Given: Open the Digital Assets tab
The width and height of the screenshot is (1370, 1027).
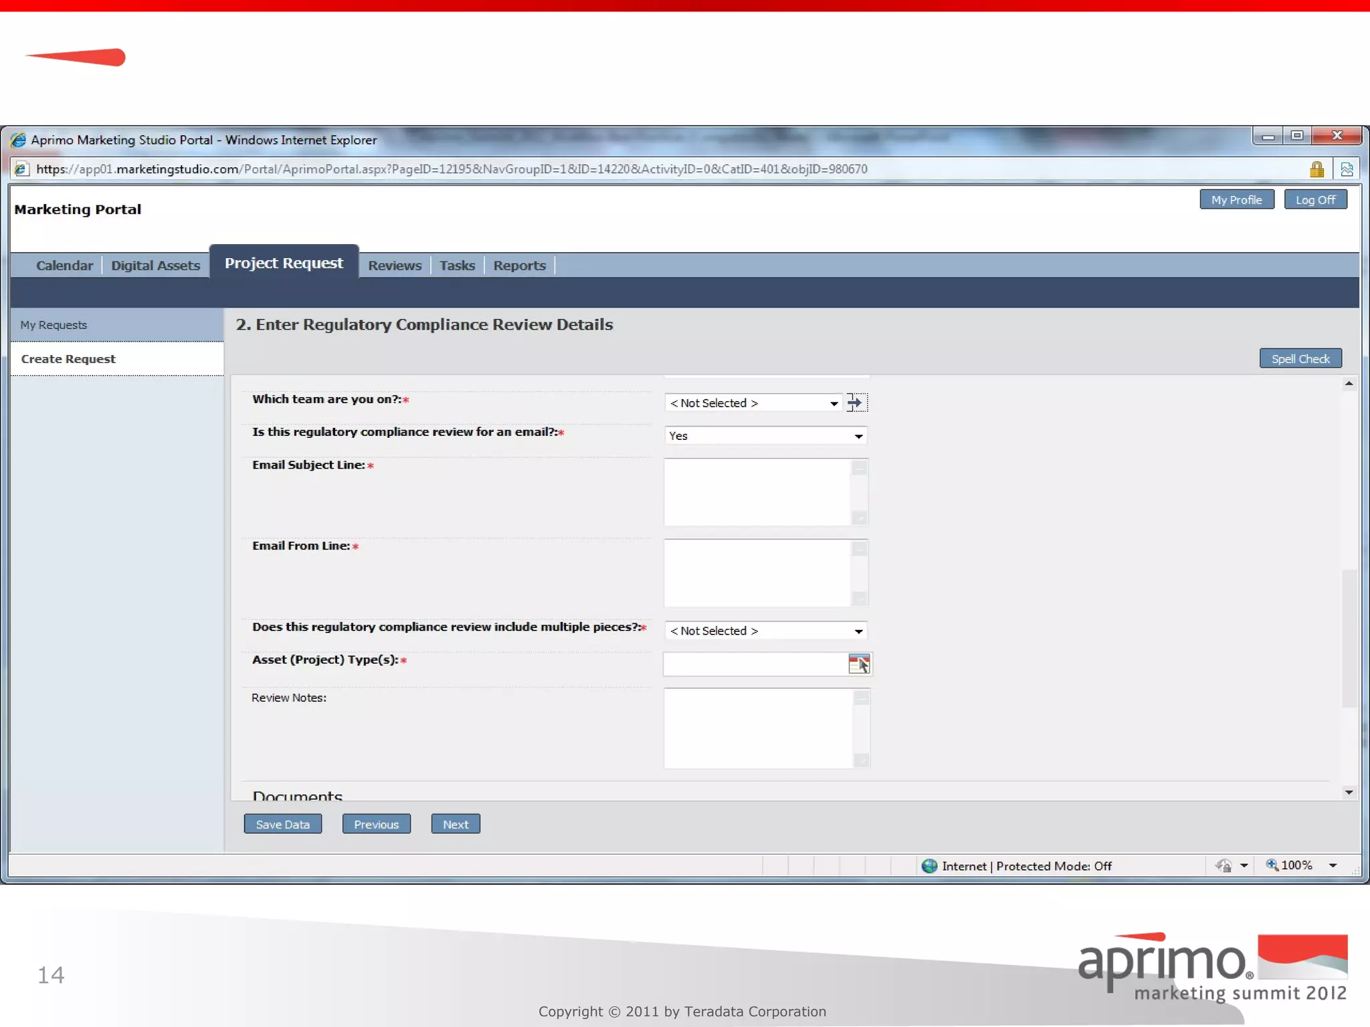Looking at the screenshot, I should 155,265.
